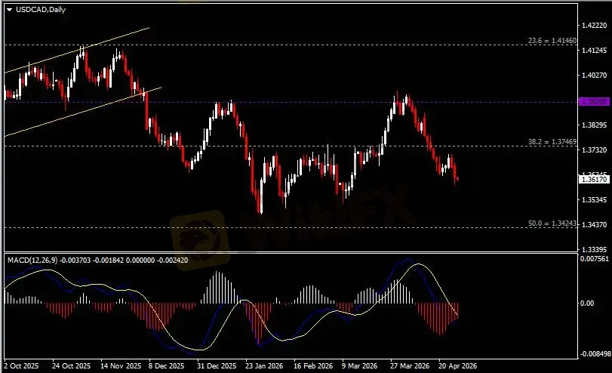Click price scale value 1.38295
This screenshot has width=612, height=373.
click(594, 125)
